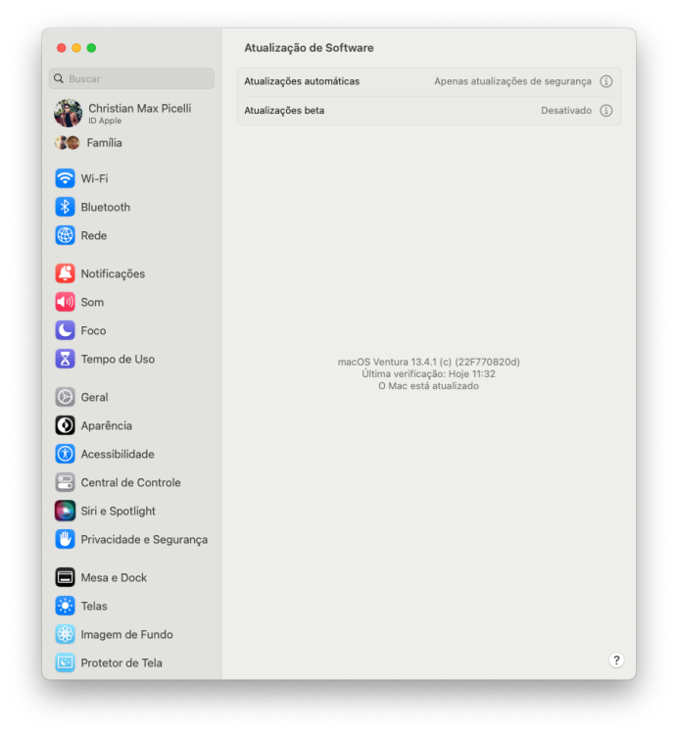Go to Aparência settings
Screen dimensions: 678x735
[131, 425]
